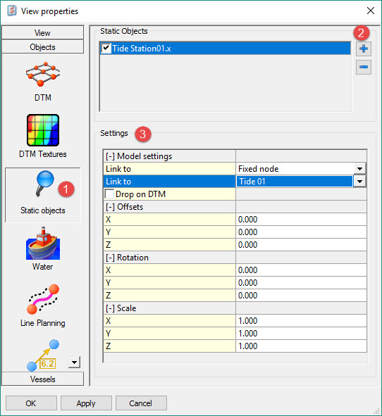Click the OK button
This screenshot has height=416, width=382.
(x=31, y=403)
